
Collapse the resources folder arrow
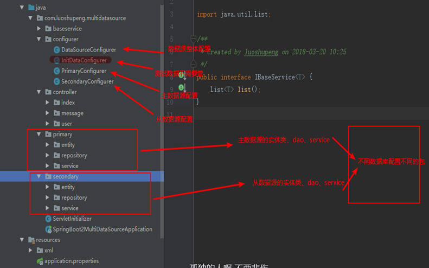22,240
